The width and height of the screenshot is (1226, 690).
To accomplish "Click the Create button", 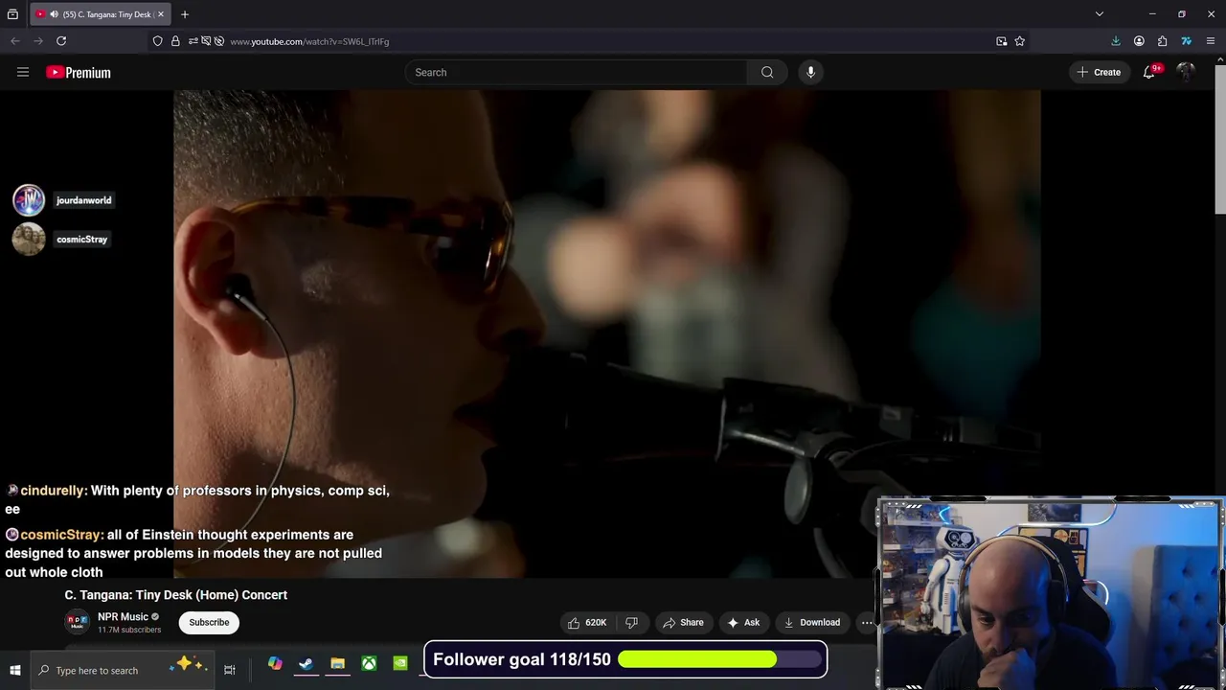I will click(1099, 72).
